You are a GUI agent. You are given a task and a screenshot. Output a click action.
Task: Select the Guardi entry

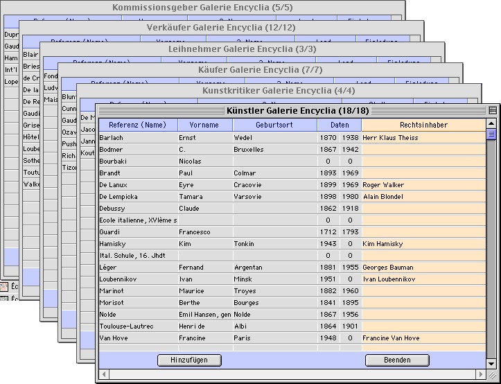tap(109, 232)
